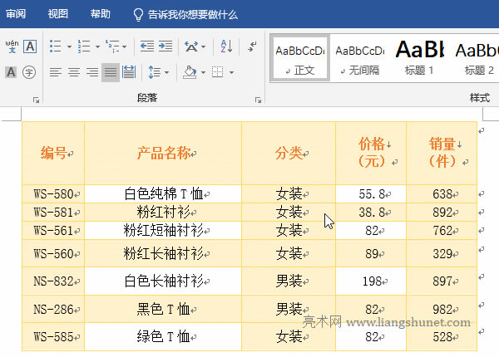
Task: Select the 无间隔 style
Action: pos(359,57)
